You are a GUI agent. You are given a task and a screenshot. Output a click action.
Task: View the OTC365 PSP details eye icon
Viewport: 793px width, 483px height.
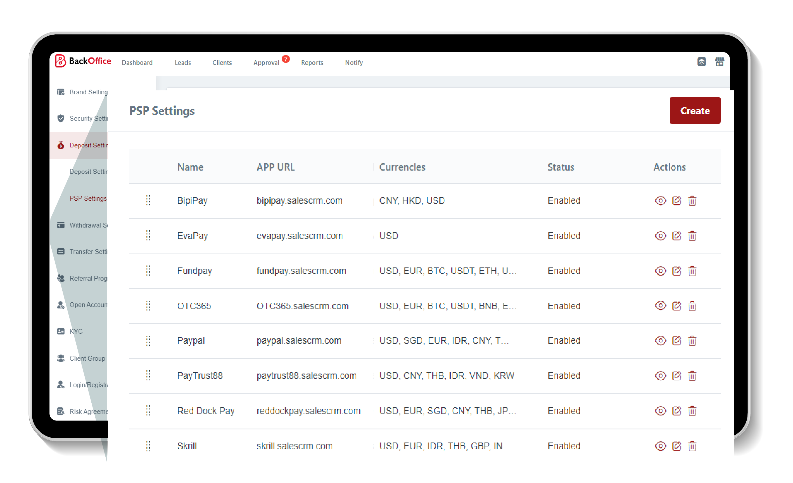[x=660, y=305]
